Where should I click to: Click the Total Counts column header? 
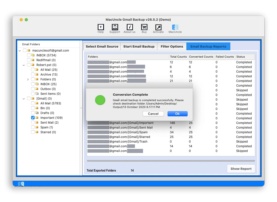[178, 57]
